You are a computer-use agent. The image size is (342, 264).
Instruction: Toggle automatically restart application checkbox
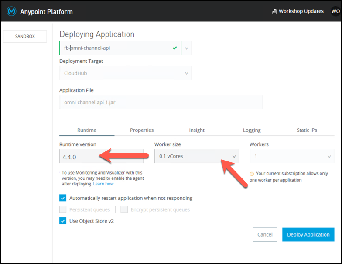(x=63, y=198)
